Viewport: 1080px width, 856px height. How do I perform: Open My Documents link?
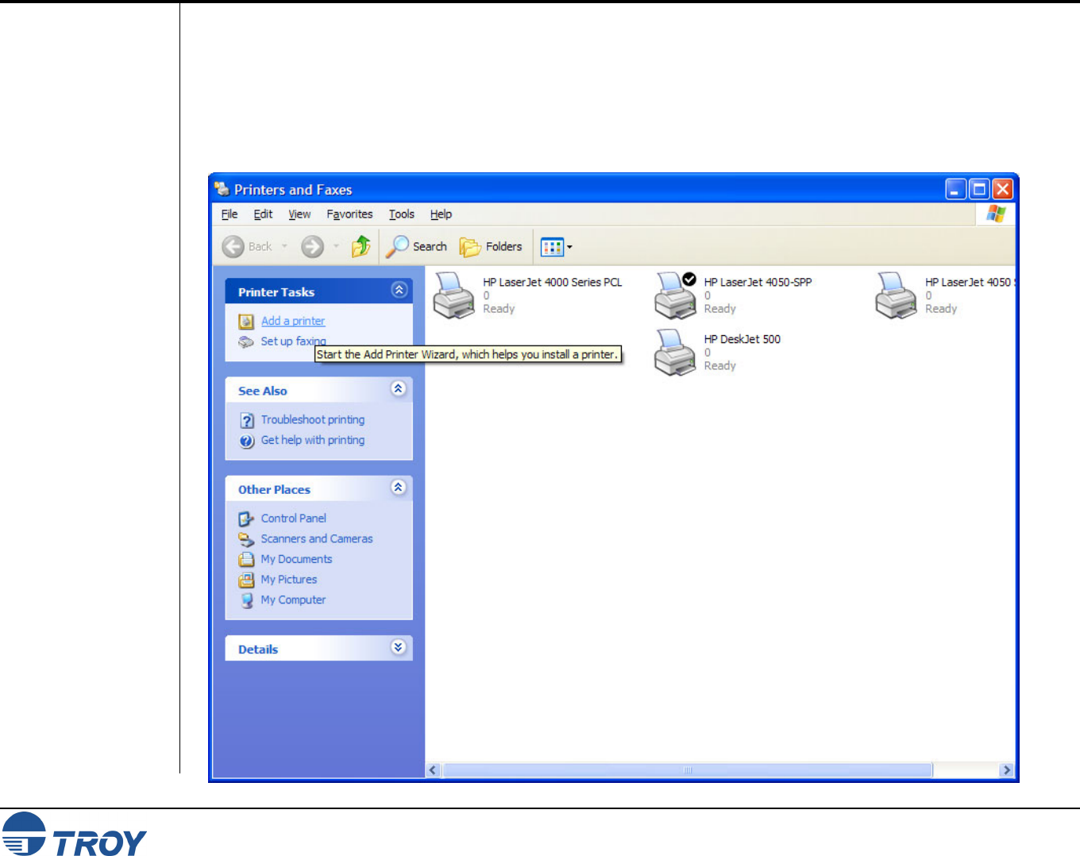click(x=297, y=559)
